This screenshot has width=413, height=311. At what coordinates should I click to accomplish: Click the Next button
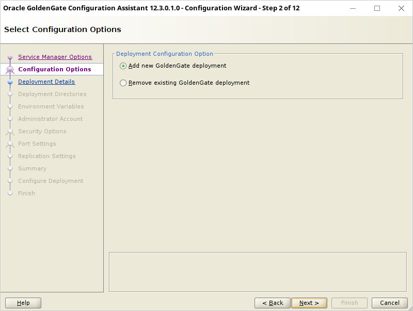[309, 303]
